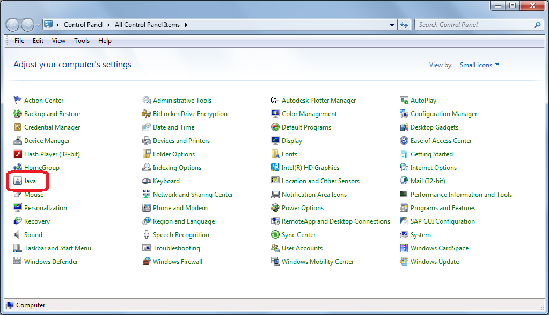Click the Control Panel breadcrumb
Screen dimensions: 549x315
83,25
